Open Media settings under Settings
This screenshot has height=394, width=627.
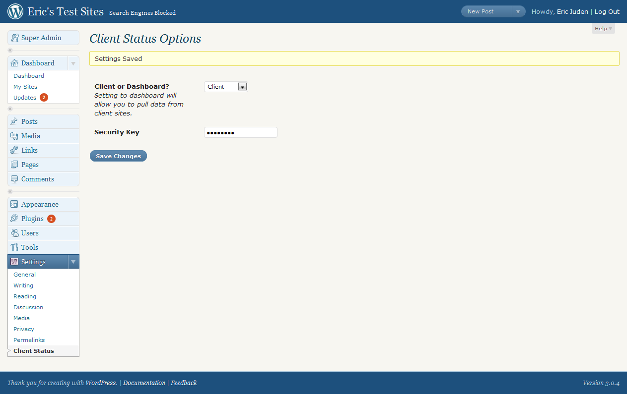point(22,318)
